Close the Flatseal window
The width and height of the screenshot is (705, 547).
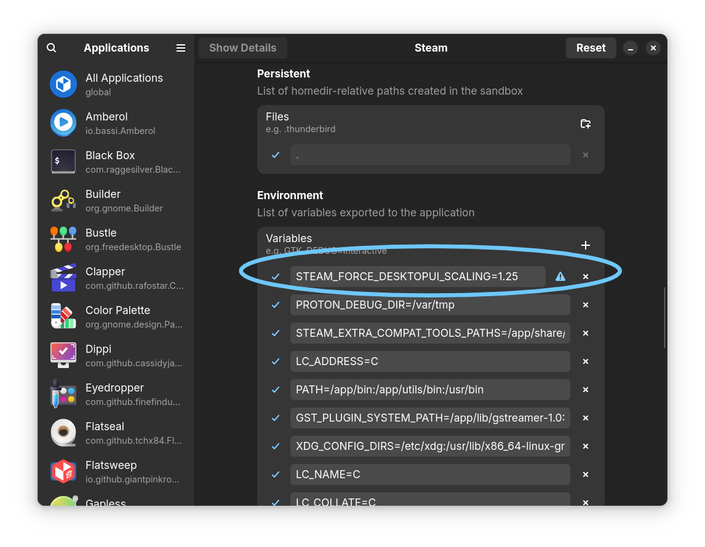(653, 48)
